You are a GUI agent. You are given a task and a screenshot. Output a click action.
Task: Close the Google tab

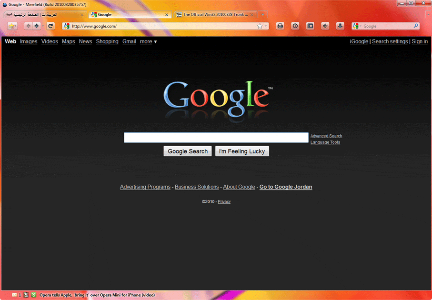pyautogui.click(x=167, y=15)
